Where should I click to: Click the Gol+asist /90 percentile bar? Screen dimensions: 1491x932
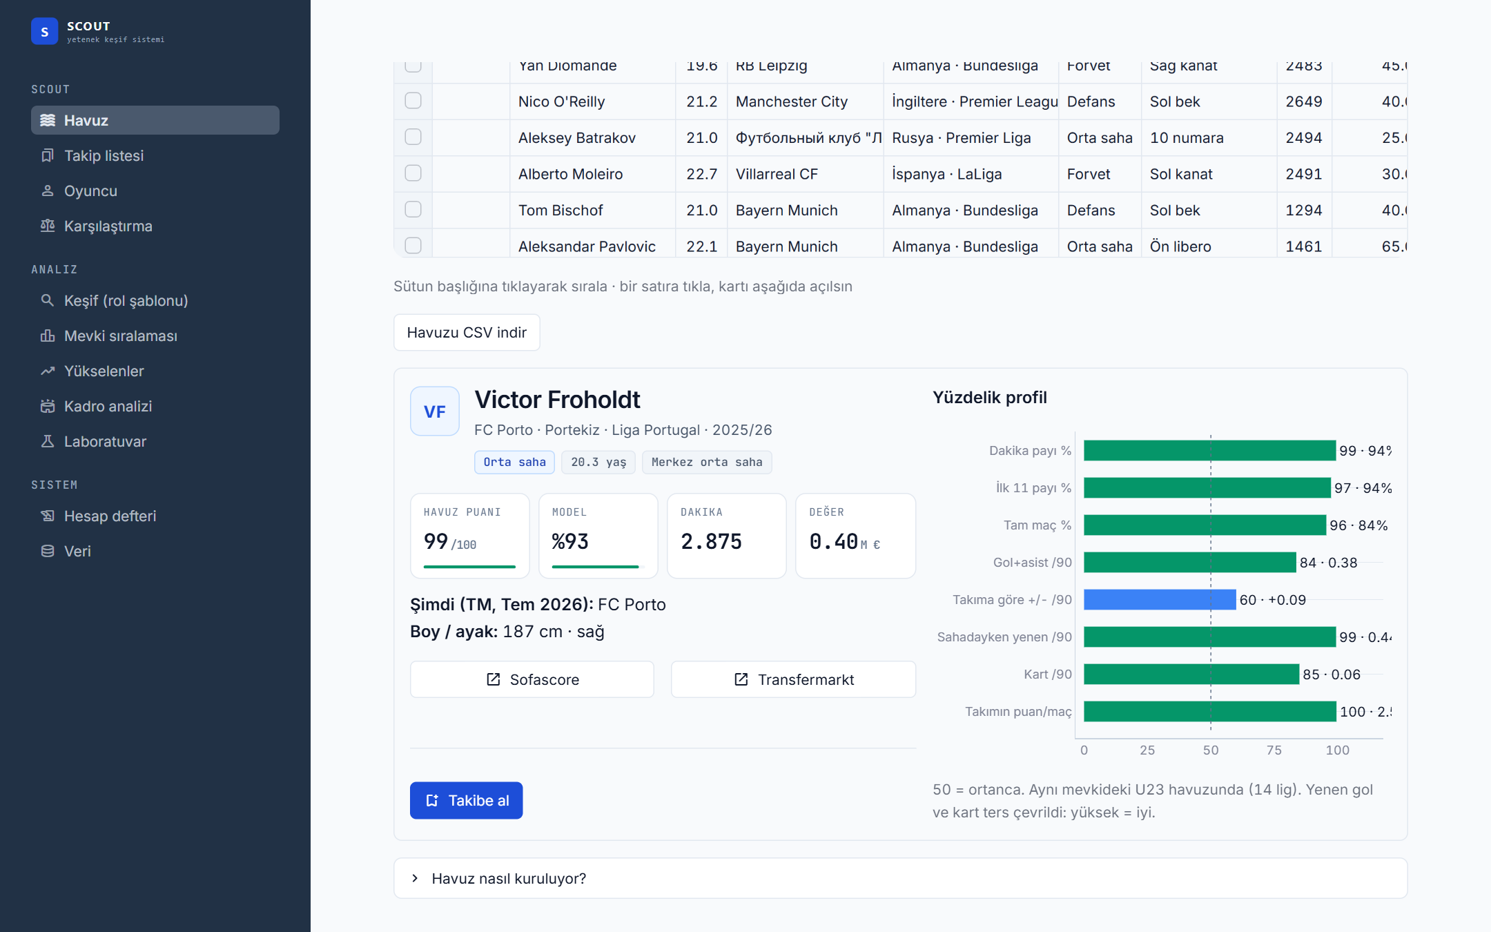pos(1190,562)
